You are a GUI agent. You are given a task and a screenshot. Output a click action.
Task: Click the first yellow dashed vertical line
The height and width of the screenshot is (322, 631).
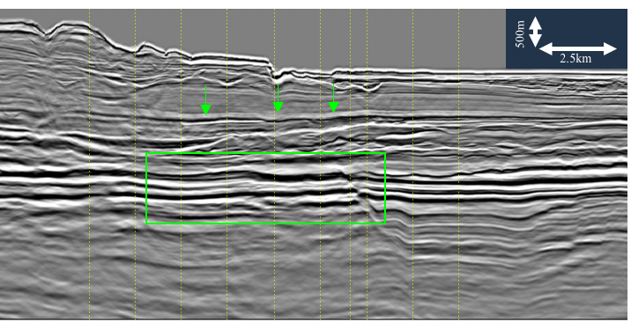pos(89,164)
